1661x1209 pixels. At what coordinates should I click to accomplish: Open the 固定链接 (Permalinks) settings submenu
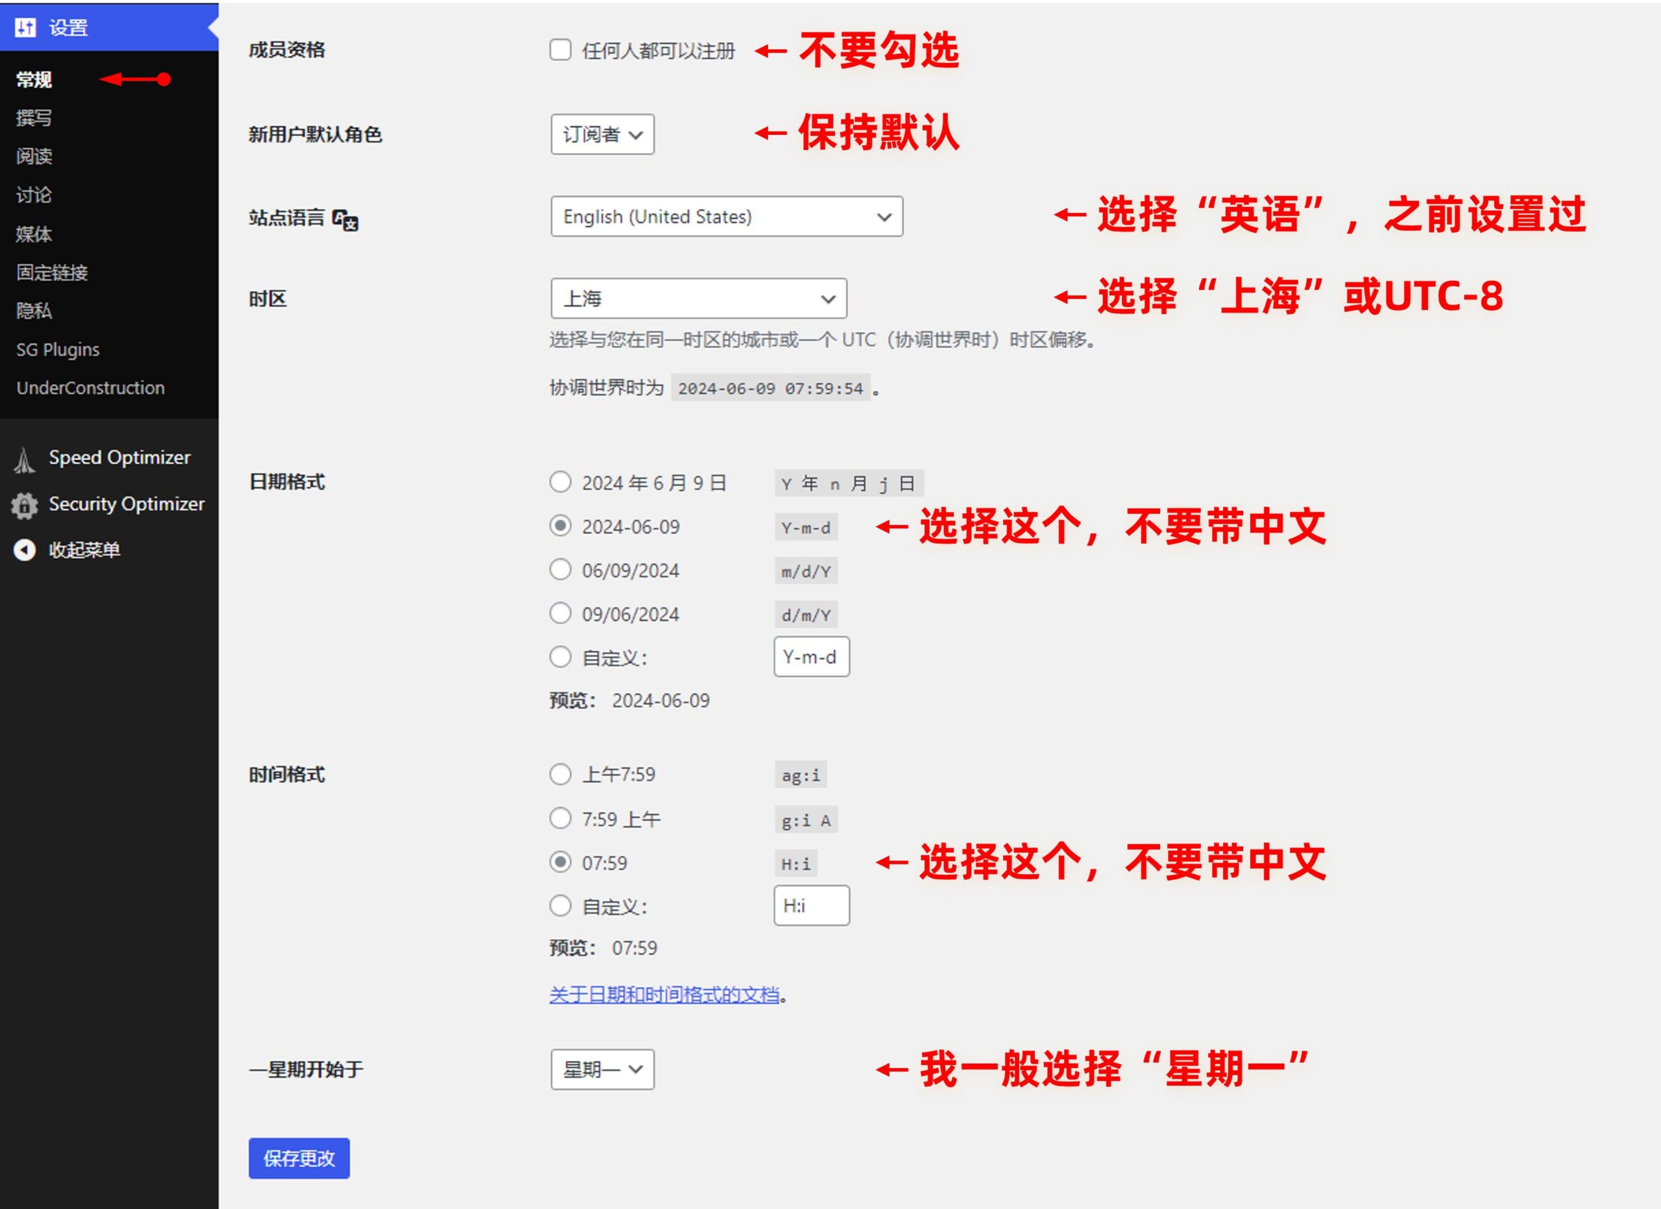point(52,273)
